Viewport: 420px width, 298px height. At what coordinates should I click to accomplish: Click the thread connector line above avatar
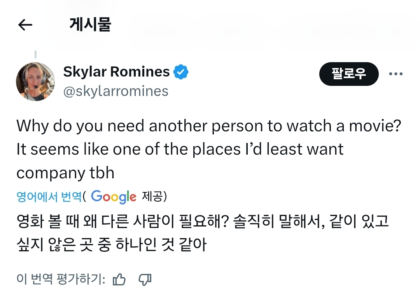35,54
